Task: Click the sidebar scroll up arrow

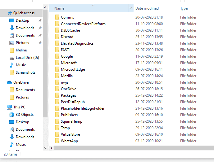Action: click(45, 7)
